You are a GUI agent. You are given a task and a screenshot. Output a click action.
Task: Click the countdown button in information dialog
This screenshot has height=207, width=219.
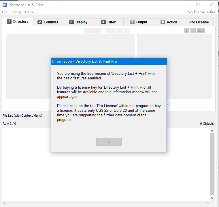(109, 142)
